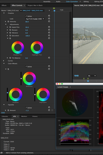Reset Vibrance value

pos(49,33)
